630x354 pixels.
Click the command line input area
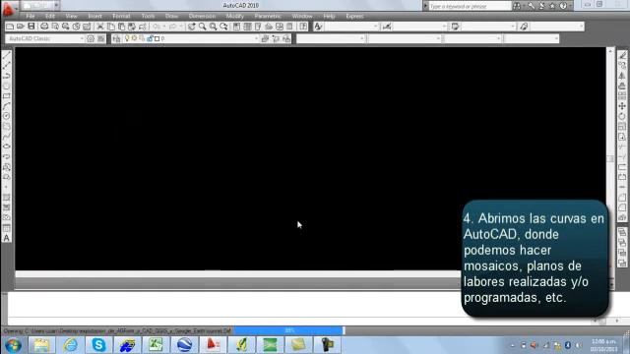coord(233,321)
